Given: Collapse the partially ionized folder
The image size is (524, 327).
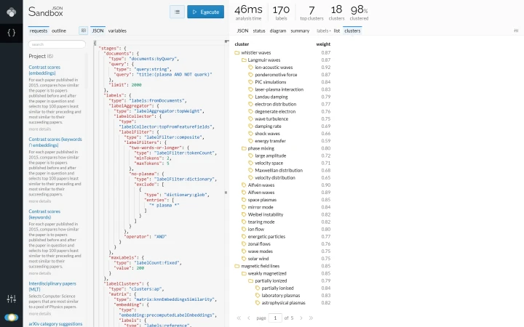Looking at the screenshot, I should pyautogui.click(x=250, y=280).
